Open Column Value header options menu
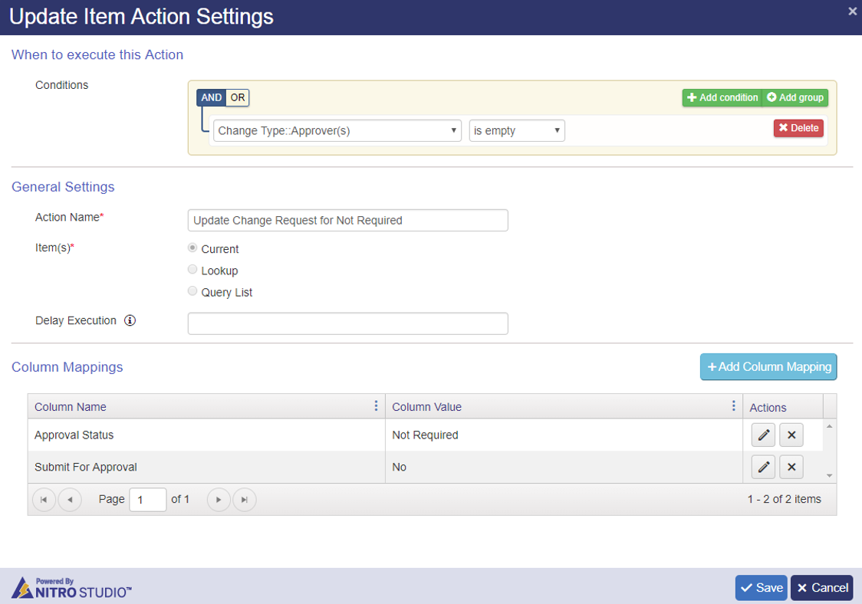The width and height of the screenshot is (862, 604). tap(733, 406)
